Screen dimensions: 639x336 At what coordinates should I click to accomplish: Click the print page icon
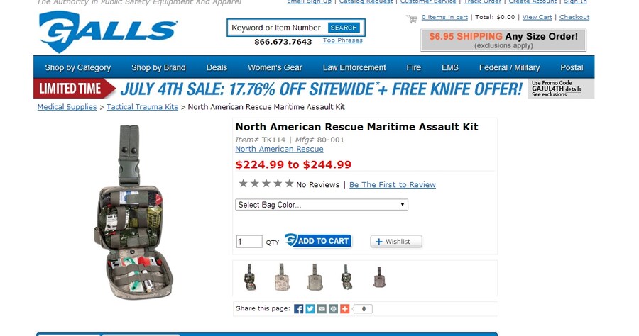(x=333, y=309)
